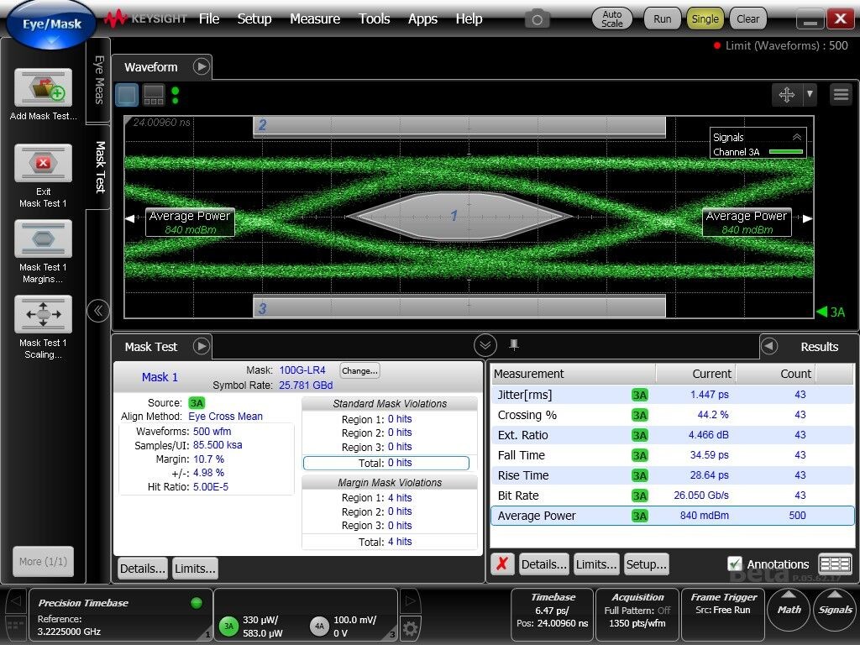
Task: Open the pan tool dropdown arrow
Action: 810,95
